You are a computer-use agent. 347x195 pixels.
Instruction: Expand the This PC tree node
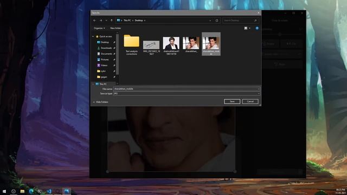click(x=93, y=84)
